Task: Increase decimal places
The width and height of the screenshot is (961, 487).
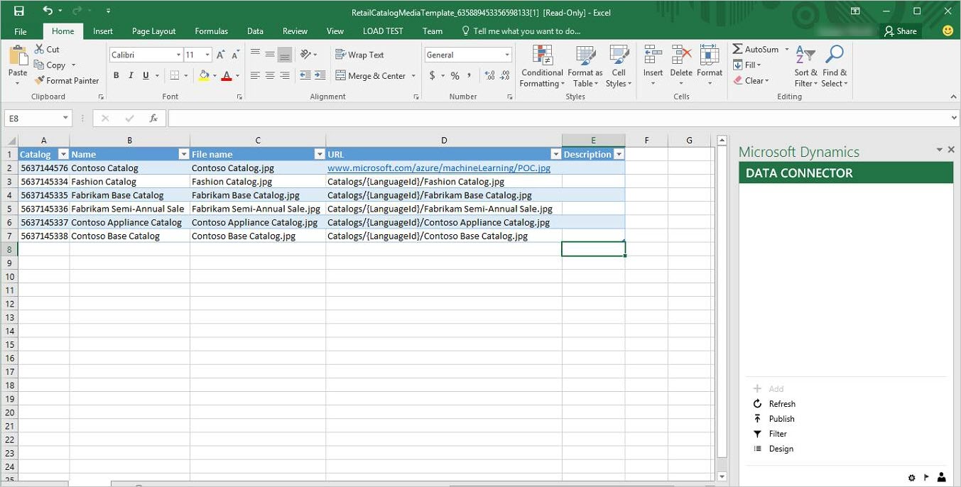Action: 489,74
